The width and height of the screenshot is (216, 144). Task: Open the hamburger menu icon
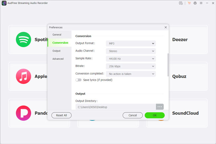[200, 3]
